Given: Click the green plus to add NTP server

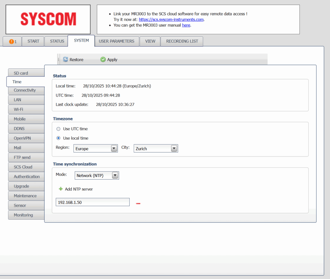Looking at the screenshot, I should click(x=61, y=189).
